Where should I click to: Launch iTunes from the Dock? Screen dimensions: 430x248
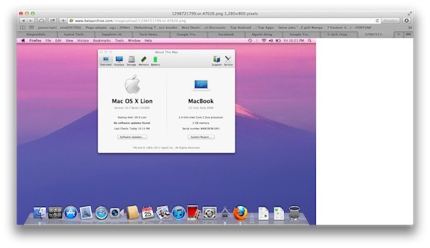click(x=179, y=213)
